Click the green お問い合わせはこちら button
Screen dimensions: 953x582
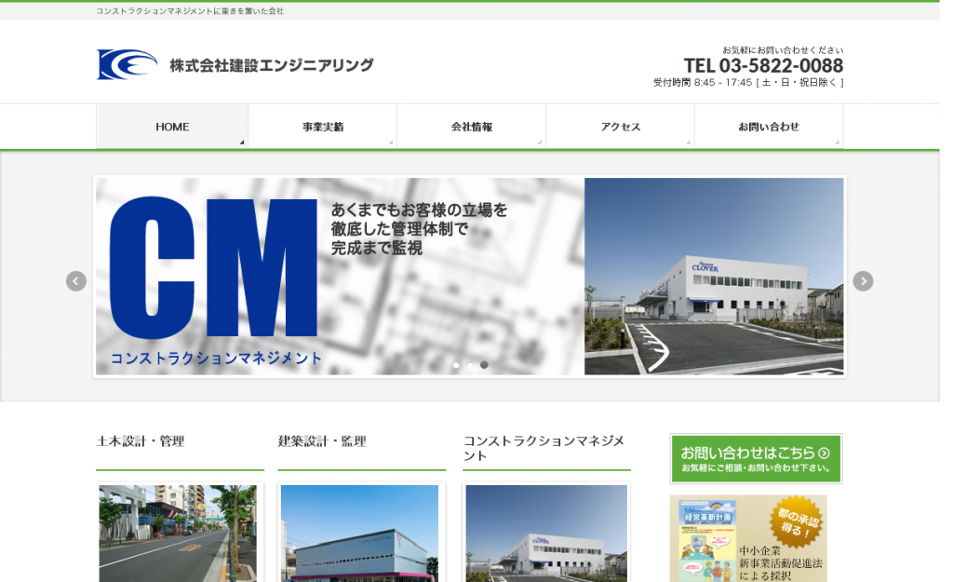click(756, 458)
